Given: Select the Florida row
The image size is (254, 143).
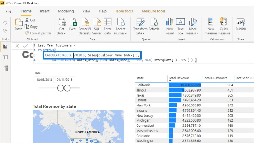Looking at the screenshot, I should tap(194, 100).
